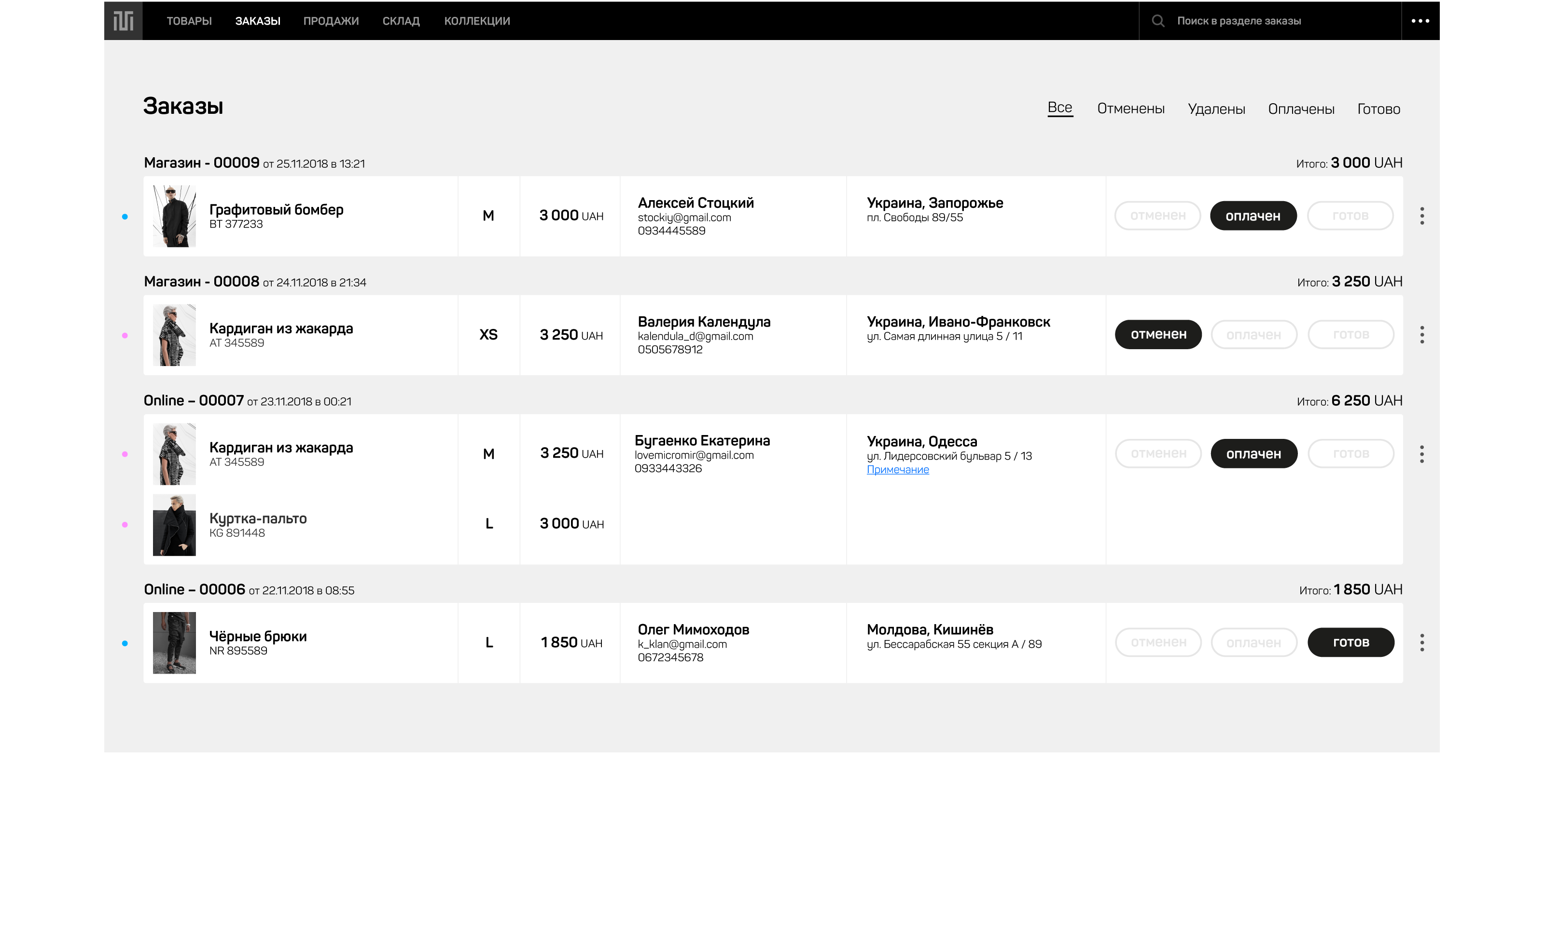The width and height of the screenshot is (1545, 940).
Task: Open order 00006 three-dot options menu
Action: pos(1421,642)
